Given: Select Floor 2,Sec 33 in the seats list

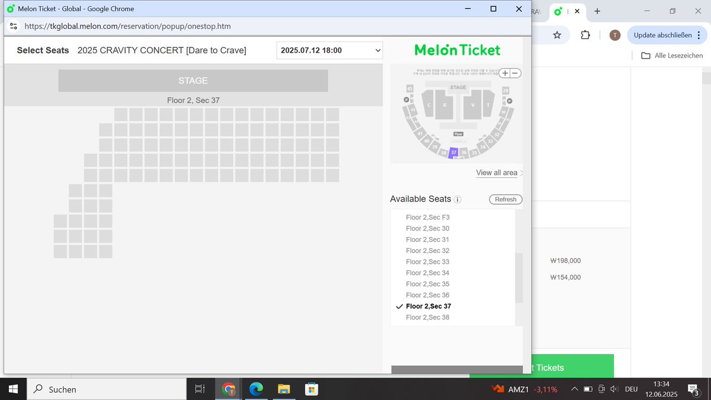Looking at the screenshot, I should click(x=427, y=261).
